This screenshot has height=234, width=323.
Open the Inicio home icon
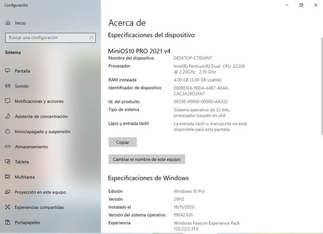8,23
